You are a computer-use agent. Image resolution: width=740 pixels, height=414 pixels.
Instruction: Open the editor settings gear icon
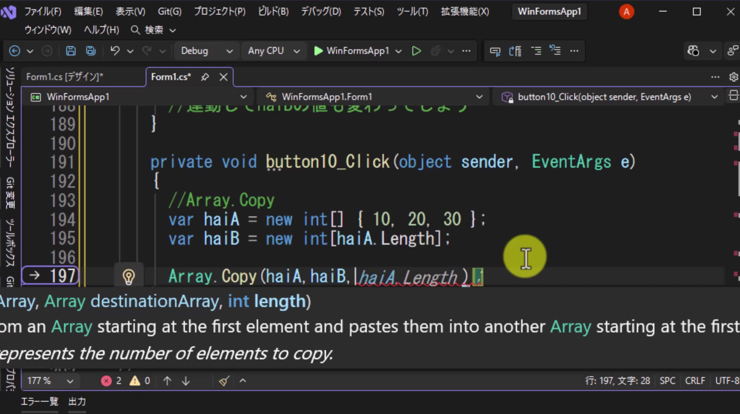click(733, 77)
